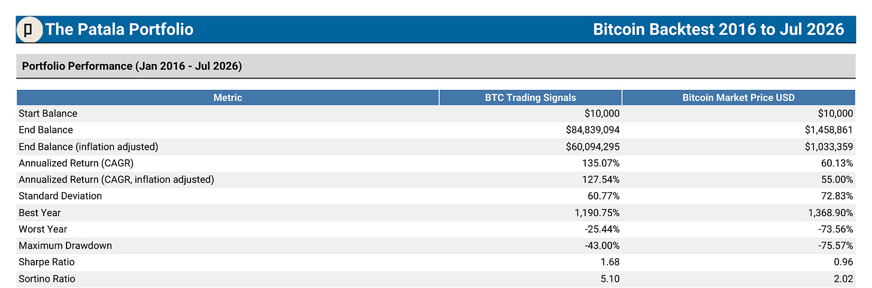The image size is (872, 288).
Task: Select the End Balance (inflation adjusted) label
Action: pos(88,147)
